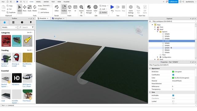Click the new file icon in title bar

[7, 2]
